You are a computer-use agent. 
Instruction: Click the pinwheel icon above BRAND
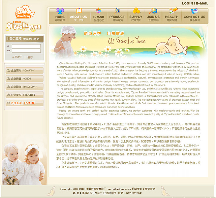[x=98, y=11]
